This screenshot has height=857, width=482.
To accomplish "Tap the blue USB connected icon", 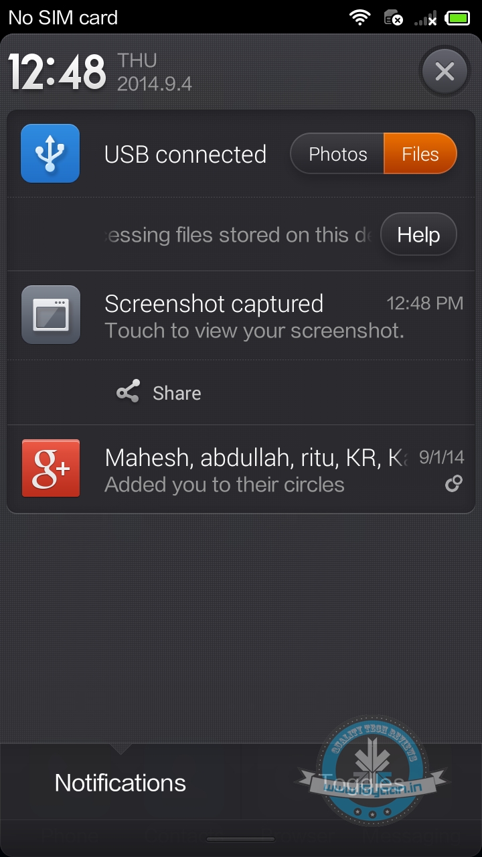I will [50, 153].
